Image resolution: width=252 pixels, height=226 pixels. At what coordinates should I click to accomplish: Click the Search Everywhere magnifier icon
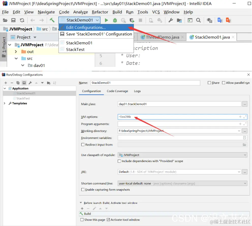[198, 20]
